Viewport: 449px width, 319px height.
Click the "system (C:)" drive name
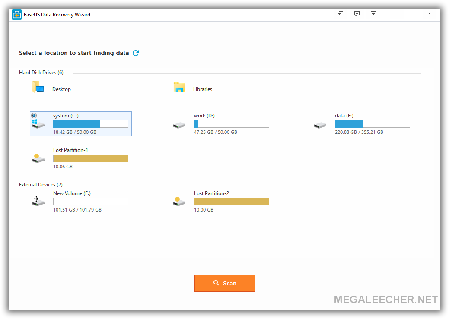pyautogui.click(x=66, y=116)
